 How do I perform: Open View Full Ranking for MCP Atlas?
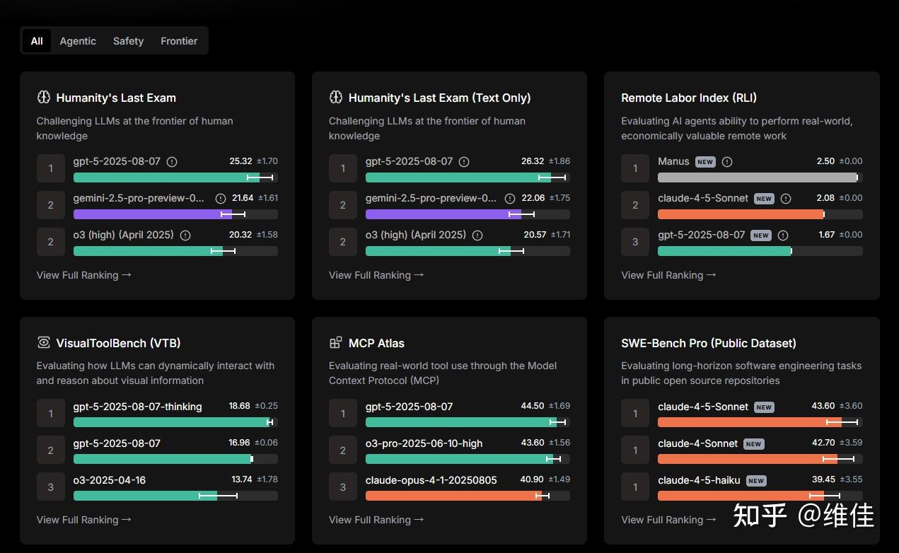point(376,520)
